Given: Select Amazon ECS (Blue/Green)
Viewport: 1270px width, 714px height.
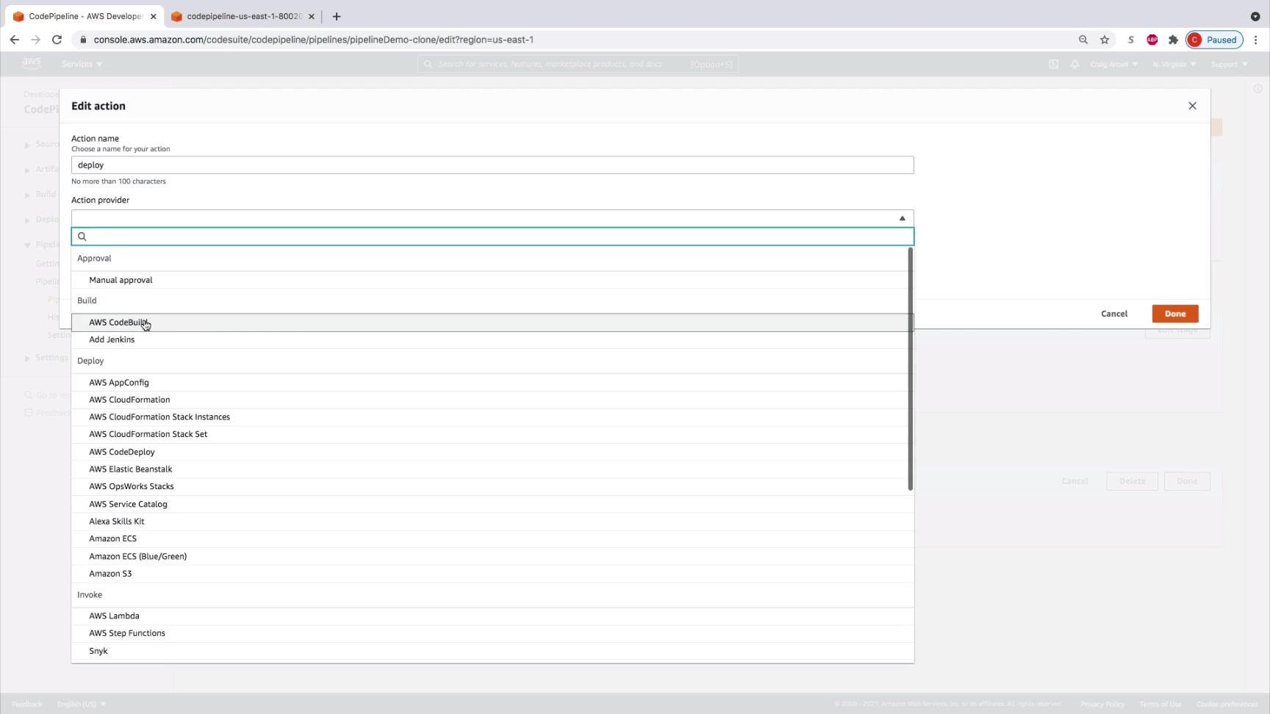Looking at the screenshot, I should pos(492,556).
